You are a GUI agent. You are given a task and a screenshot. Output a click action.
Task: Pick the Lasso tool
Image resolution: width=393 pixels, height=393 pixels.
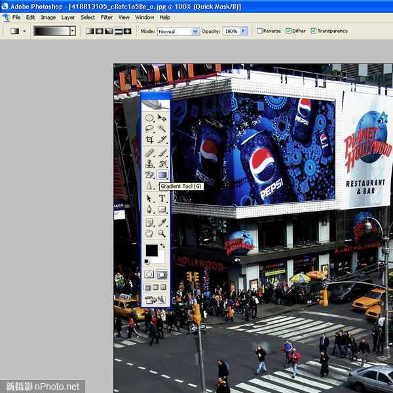[149, 129]
